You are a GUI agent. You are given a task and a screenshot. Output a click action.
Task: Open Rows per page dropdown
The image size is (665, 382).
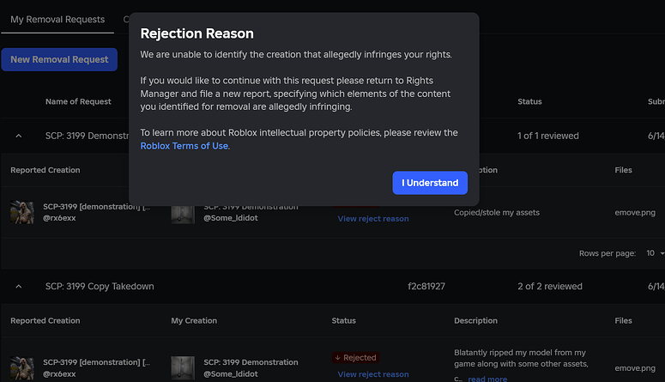point(655,253)
